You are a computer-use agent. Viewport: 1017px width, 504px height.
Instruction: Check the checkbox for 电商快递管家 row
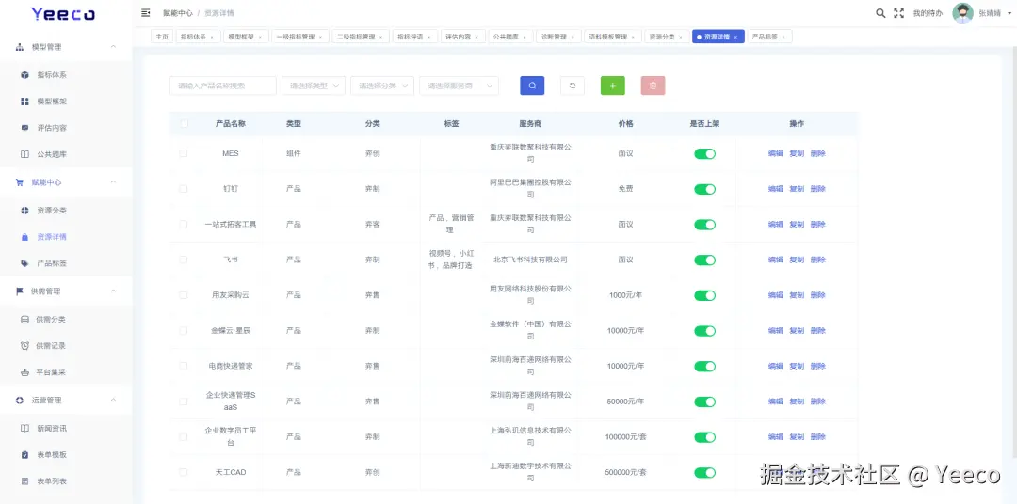click(184, 366)
